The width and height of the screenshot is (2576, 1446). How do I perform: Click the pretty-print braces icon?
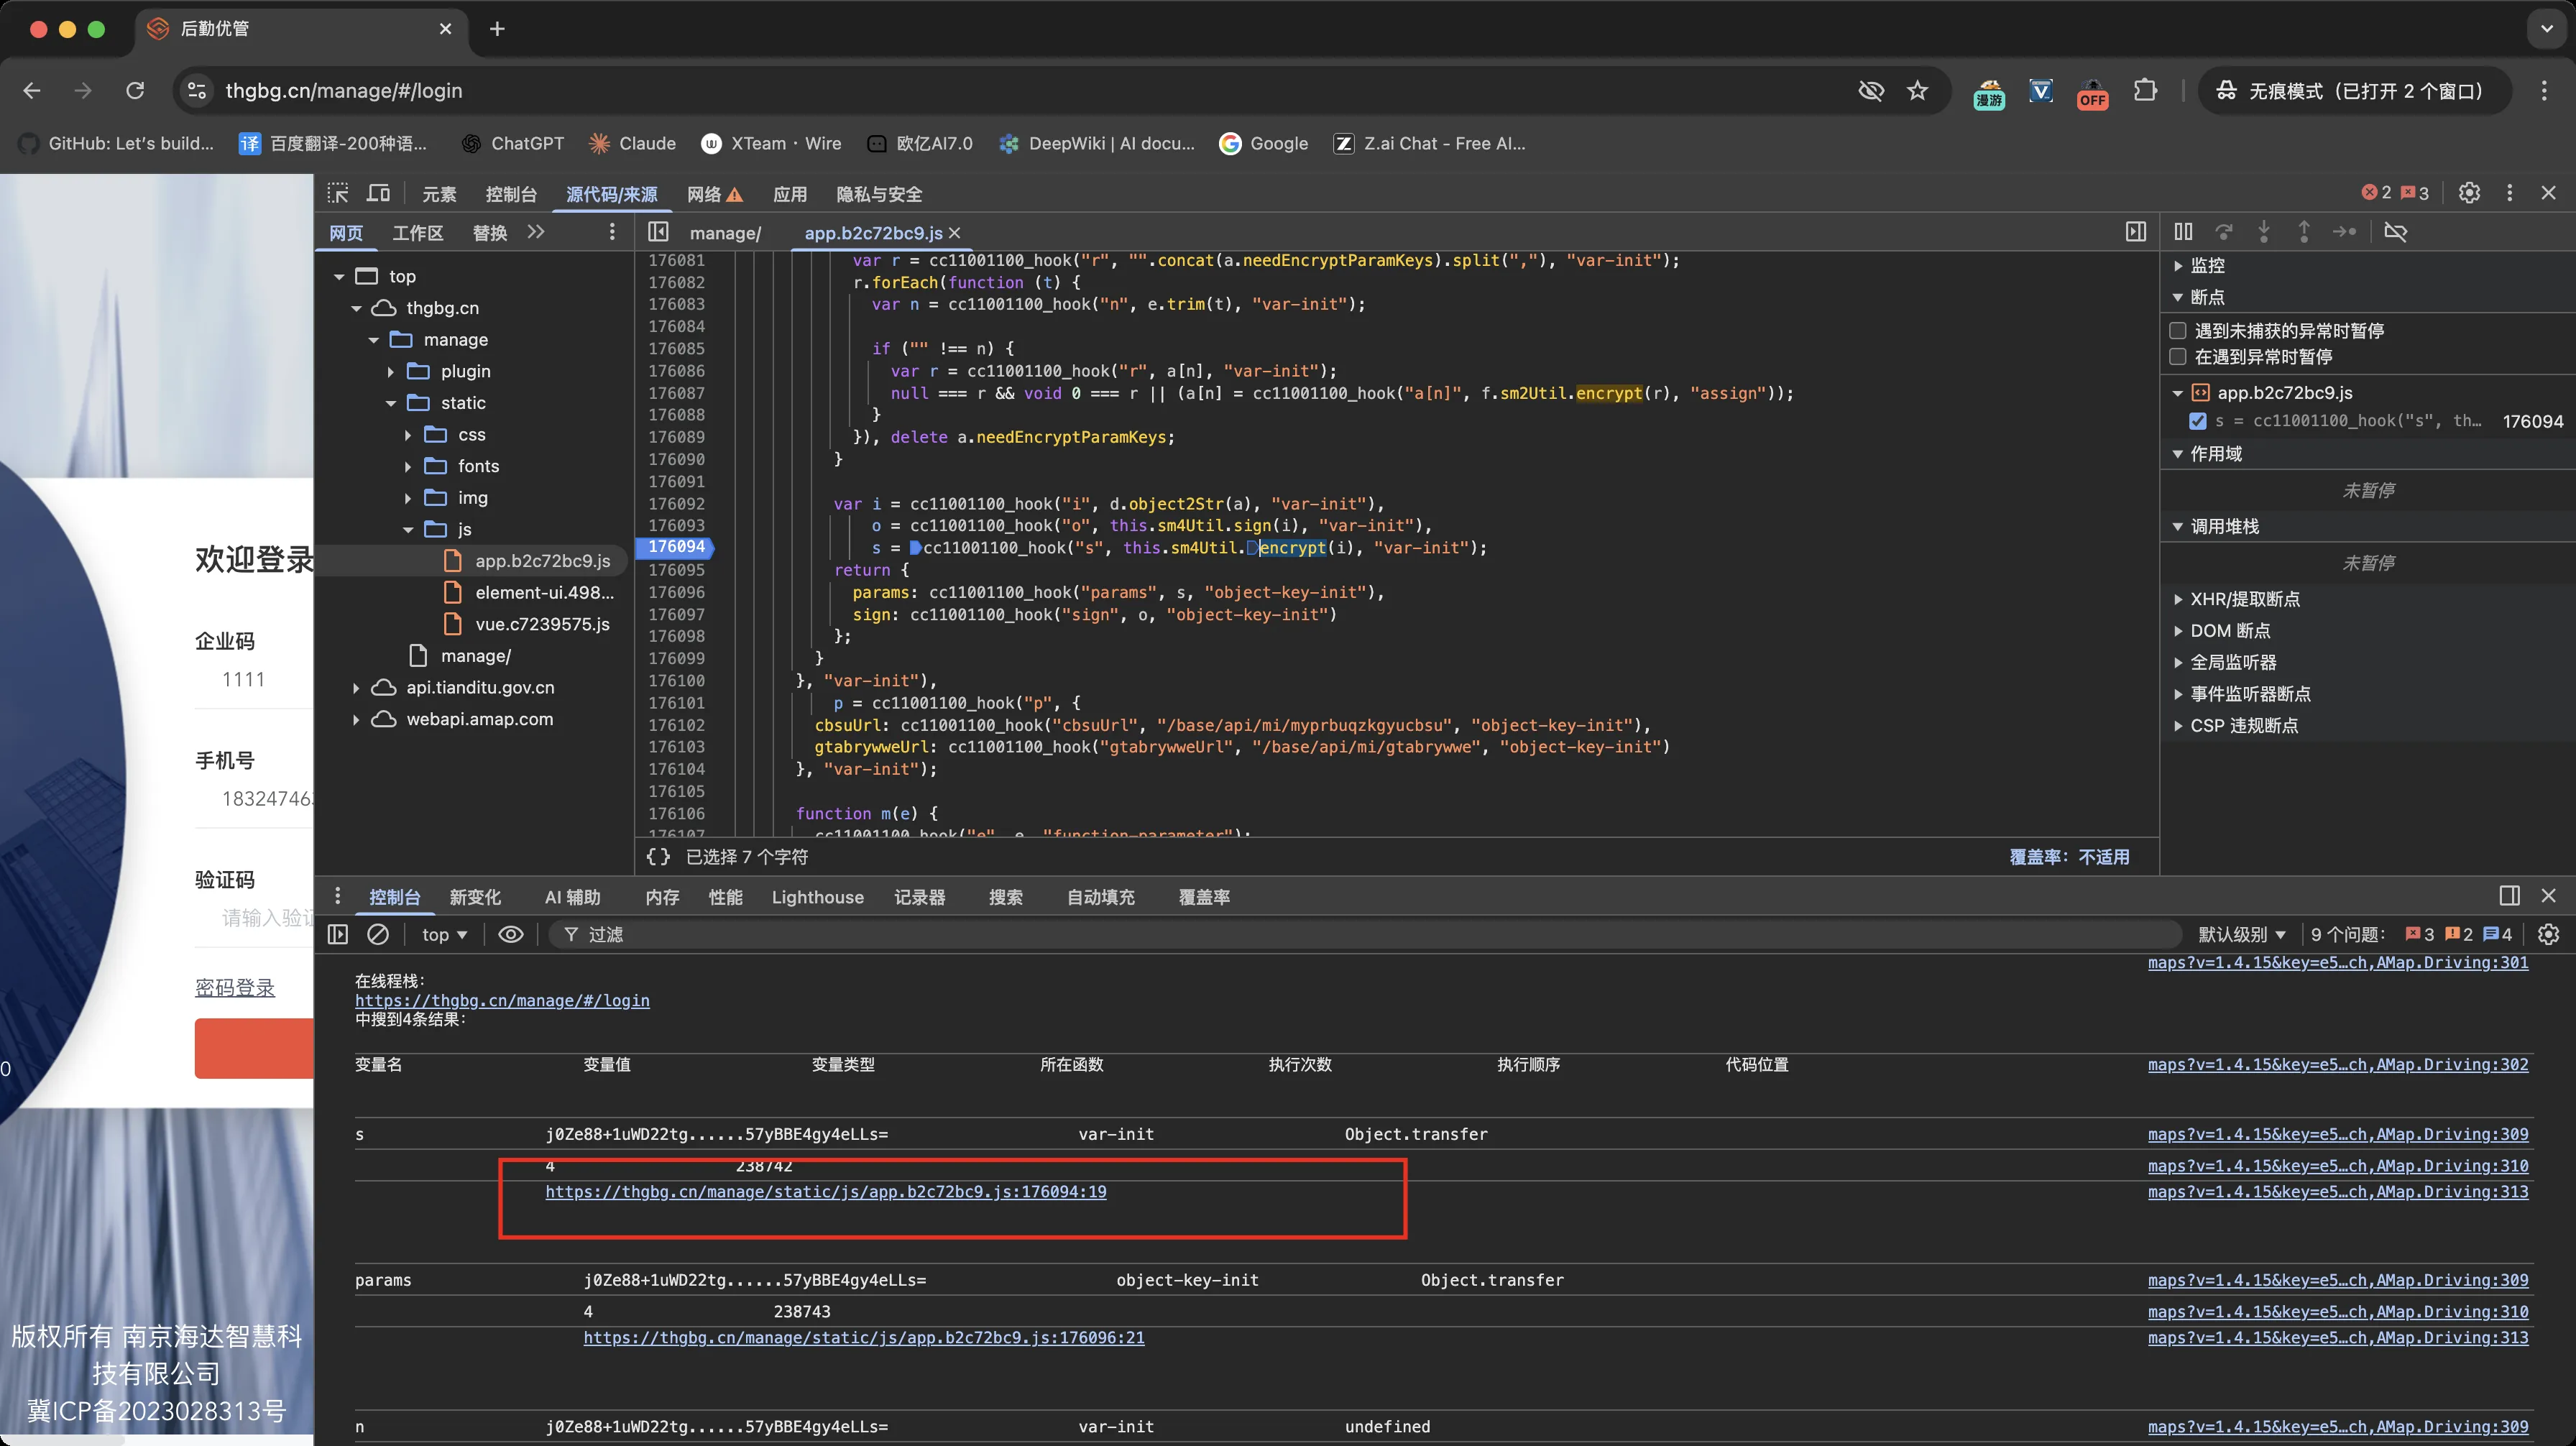[x=658, y=857]
